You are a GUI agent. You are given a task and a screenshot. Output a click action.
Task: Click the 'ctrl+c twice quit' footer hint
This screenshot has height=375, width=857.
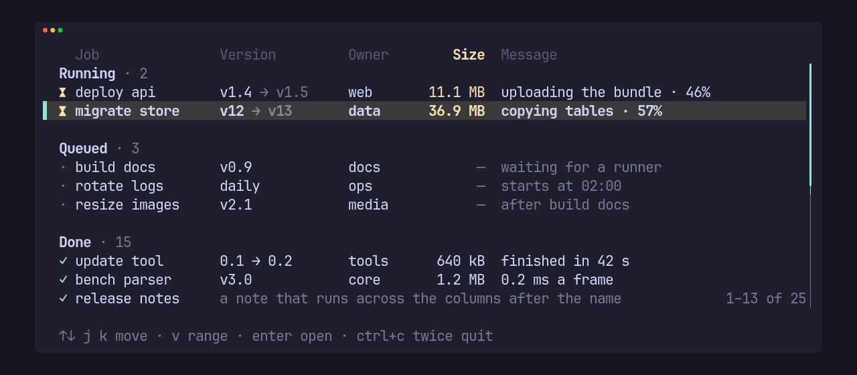(424, 336)
